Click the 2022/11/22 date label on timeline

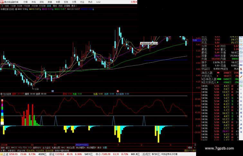pos(82,145)
